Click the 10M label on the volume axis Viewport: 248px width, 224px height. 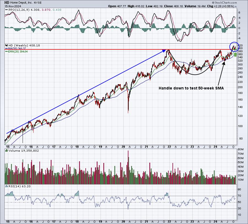(240, 180)
